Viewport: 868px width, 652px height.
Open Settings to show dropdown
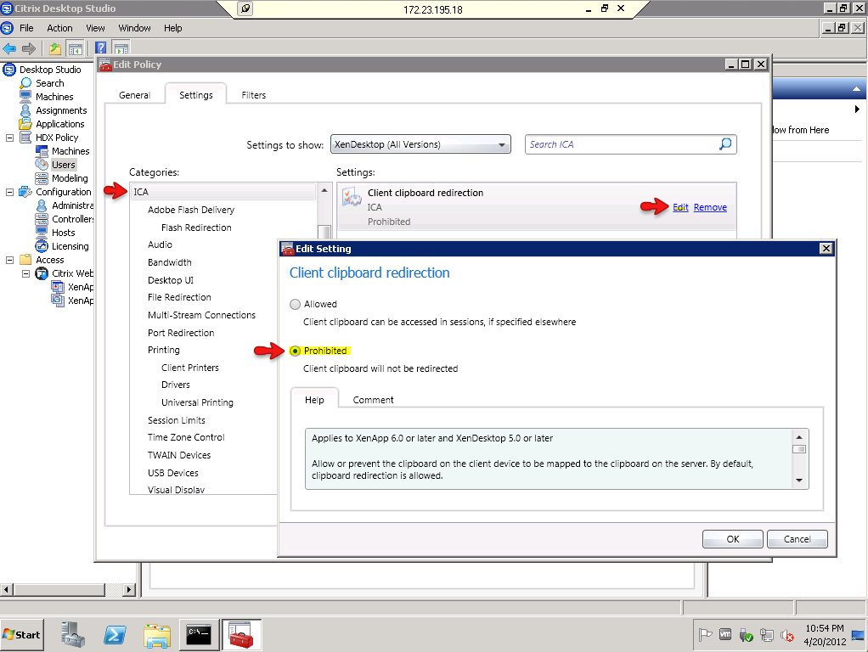(420, 144)
